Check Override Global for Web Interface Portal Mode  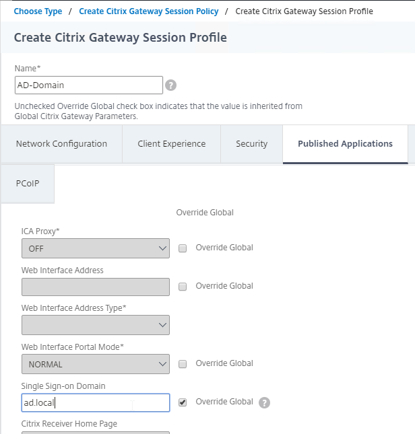tap(183, 364)
